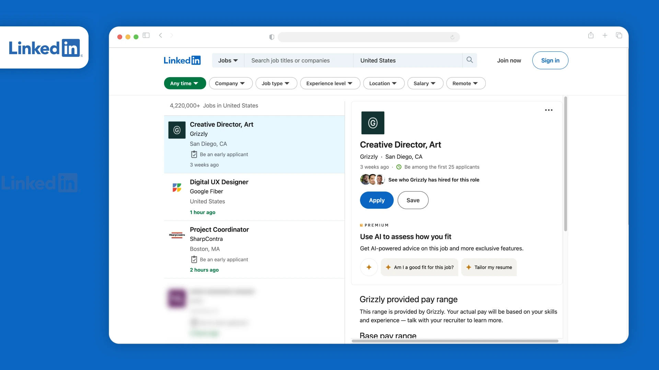This screenshot has width=659, height=370.
Task: Click the SharpContra logo in the job list
Action: coord(177,235)
